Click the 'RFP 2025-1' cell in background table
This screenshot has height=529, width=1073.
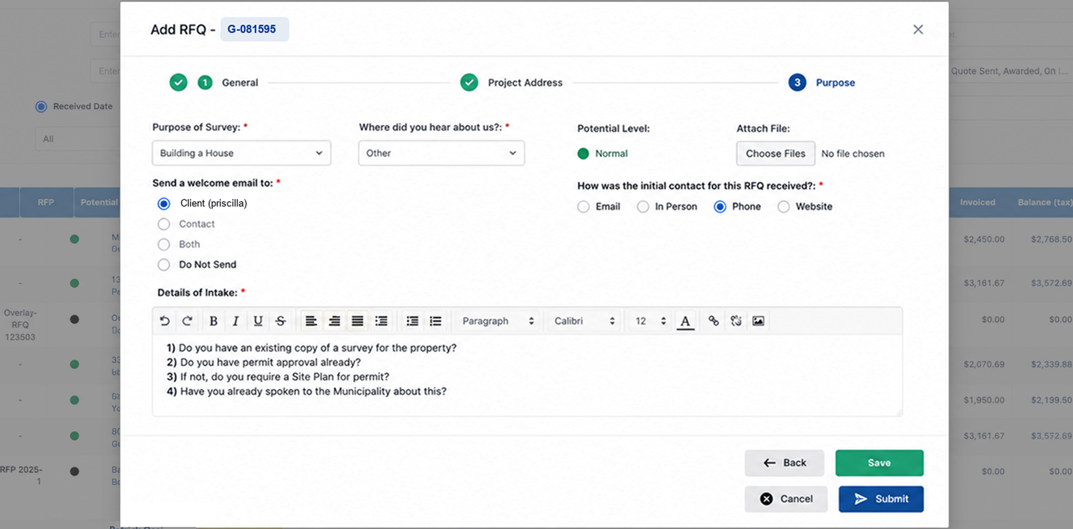click(x=21, y=475)
